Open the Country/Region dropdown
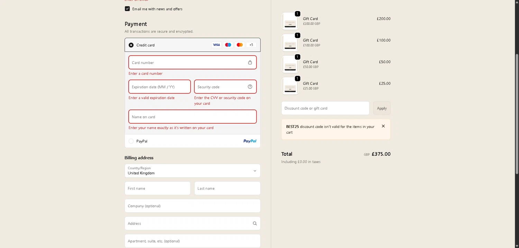Image resolution: width=519 pixels, height=248 pixels. point(192,171)
